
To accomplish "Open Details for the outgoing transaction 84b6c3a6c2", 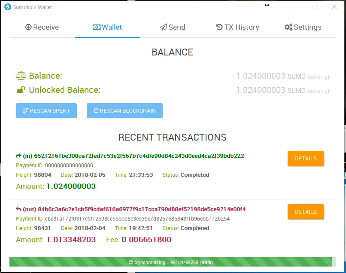I will point(306,212).
